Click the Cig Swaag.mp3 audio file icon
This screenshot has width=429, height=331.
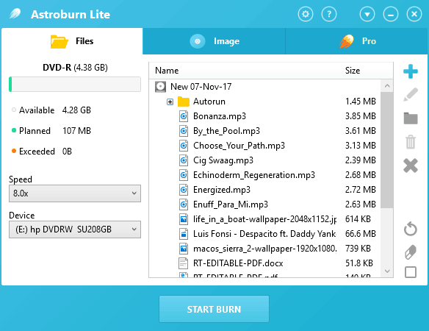point(184,160)
